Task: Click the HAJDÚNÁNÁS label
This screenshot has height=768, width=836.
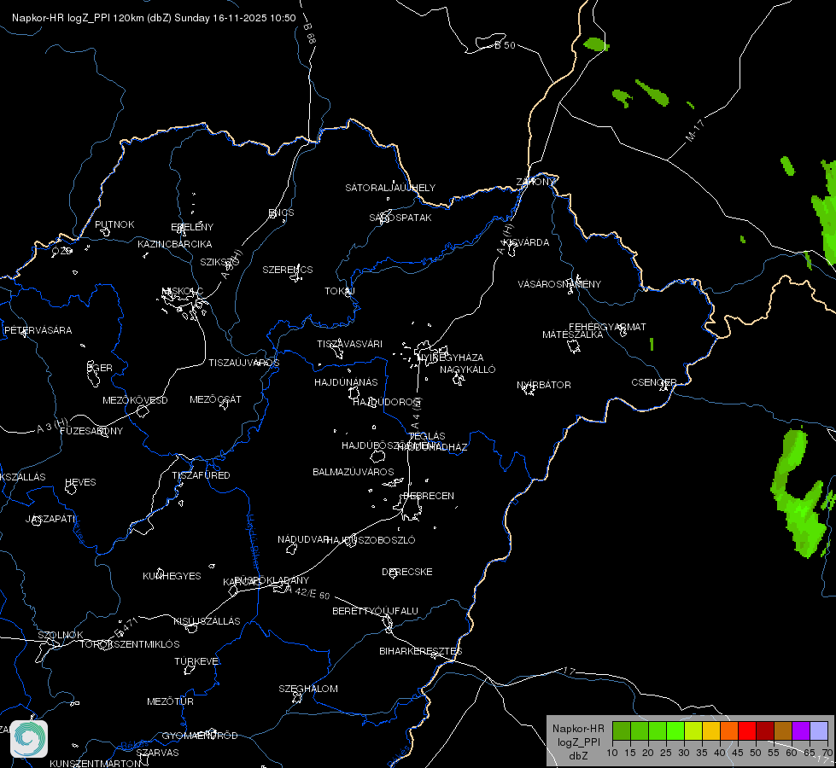Action: pos(346,382)
